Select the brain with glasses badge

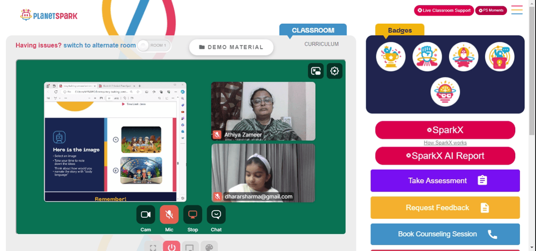coord(445,92)
